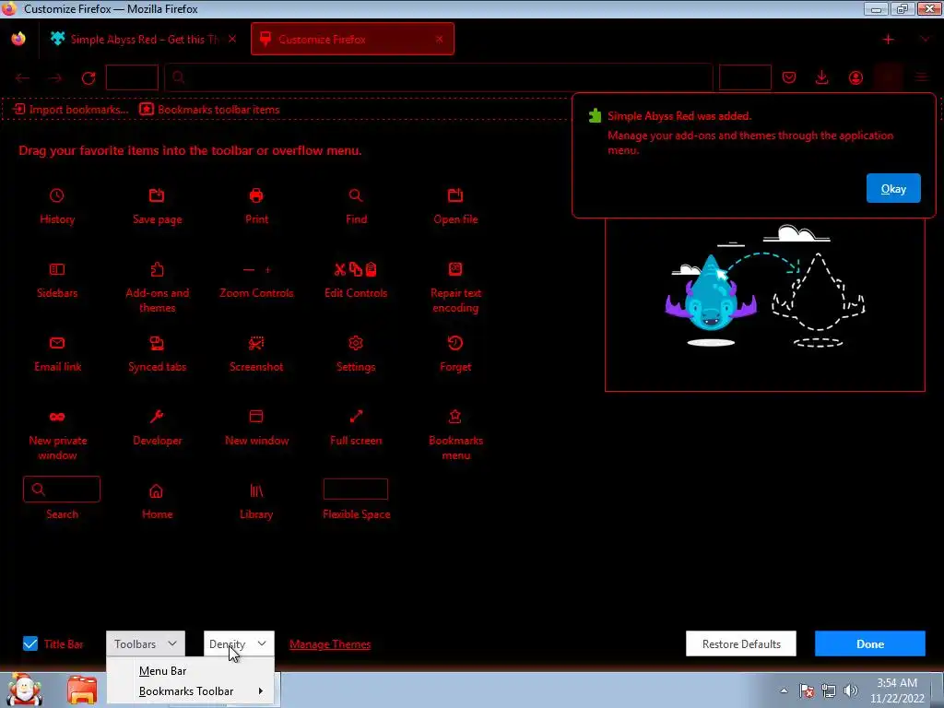Viewport: 944px width, 708px height.
Task: Click the back arrow button
Action: coord(23,77)
